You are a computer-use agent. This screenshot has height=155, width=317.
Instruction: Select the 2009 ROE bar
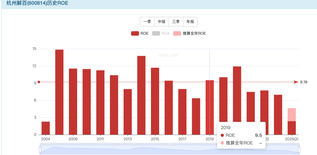[x=73, y=101]
